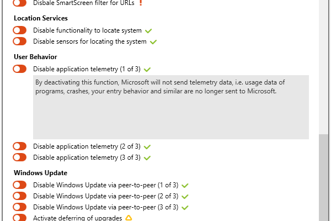Click green checkmark for application telemetry (1 of 3)
331x221 pixels.
148,69
